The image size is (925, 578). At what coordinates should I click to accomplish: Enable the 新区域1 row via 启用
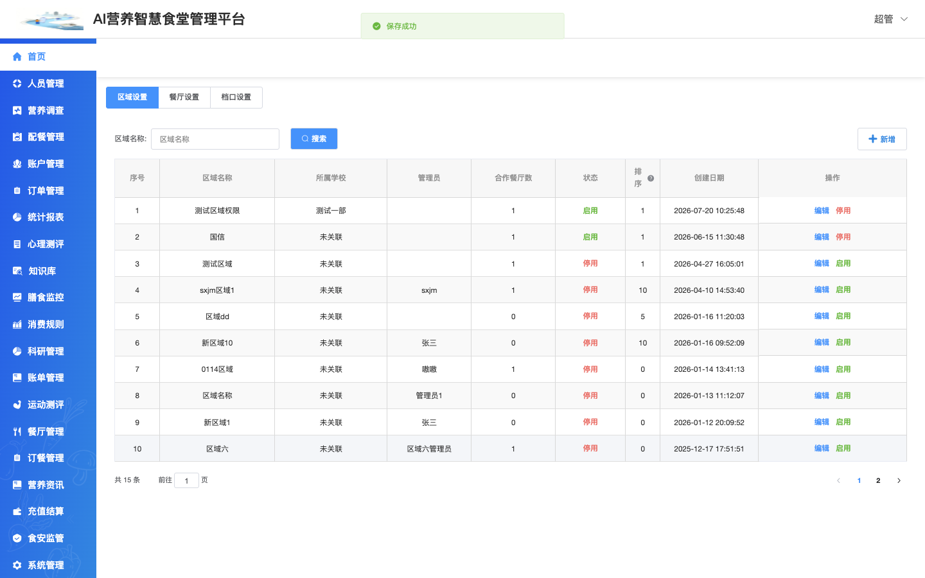pos(843,422)
